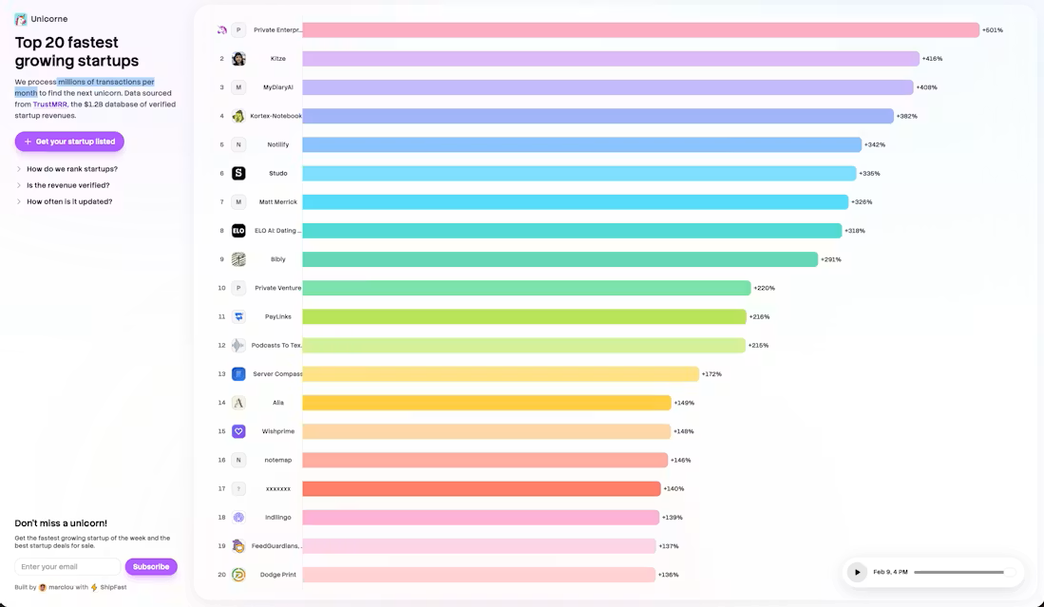This screenshot has height=607, width=1044.
Task: Click Studo's black S logo
Action: pyautogui.click(x=238, y=173)
